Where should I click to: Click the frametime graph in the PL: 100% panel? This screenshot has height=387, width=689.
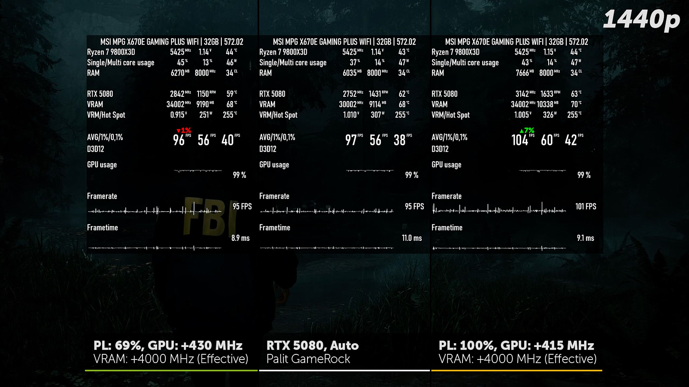click(500, 248)
